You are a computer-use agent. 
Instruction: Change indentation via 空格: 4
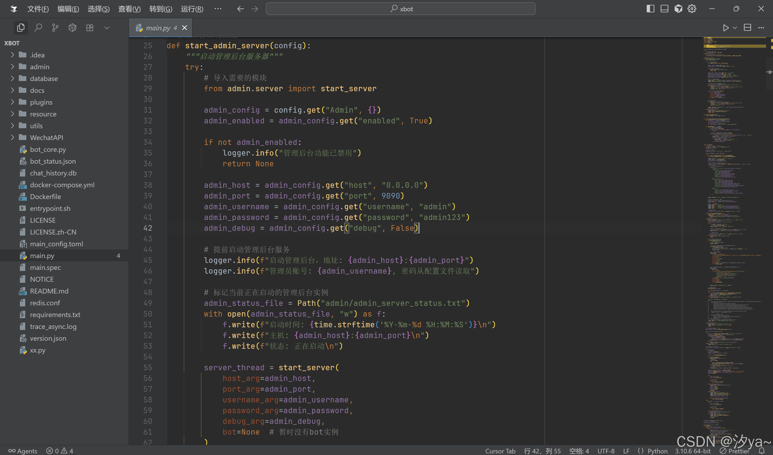[x=579, y=451]
